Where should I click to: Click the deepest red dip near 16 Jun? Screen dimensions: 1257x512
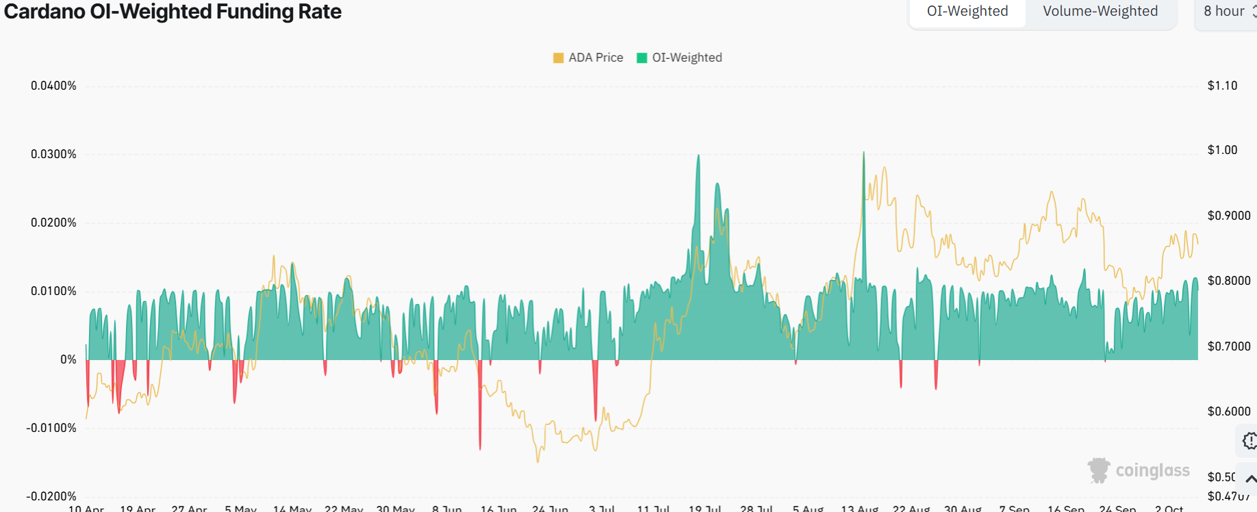tap(480, 446)
